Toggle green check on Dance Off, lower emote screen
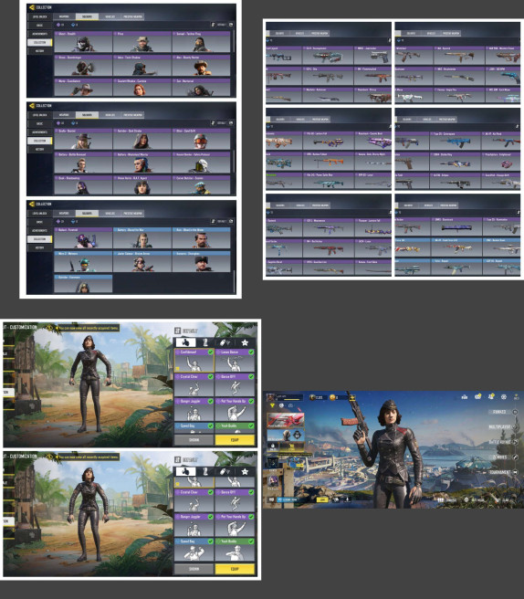 (x=251, y=492)
